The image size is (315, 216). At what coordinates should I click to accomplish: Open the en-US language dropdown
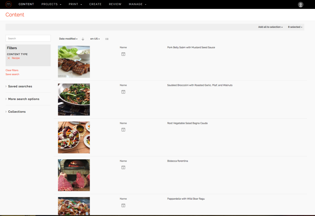[95, 39]
